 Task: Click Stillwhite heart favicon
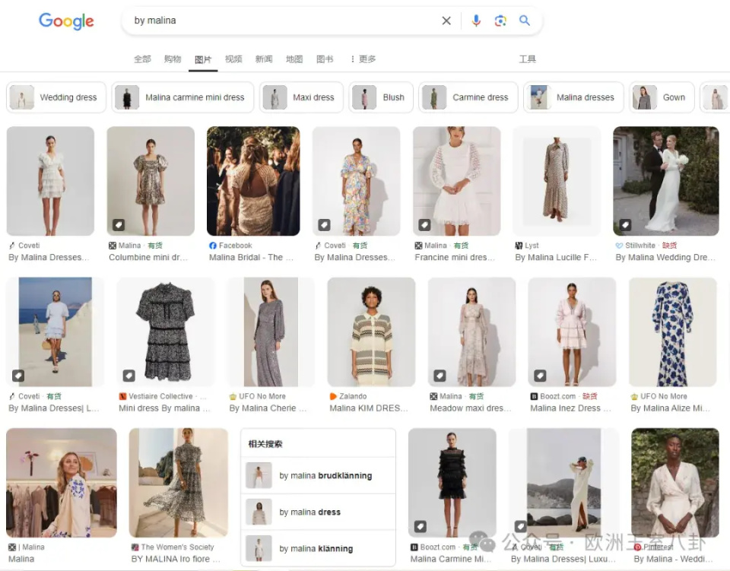tap(619, 246)
